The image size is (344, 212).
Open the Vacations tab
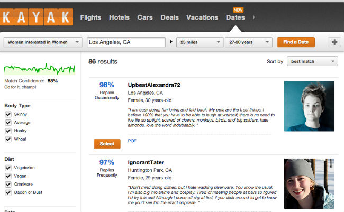tap(202, 17)
